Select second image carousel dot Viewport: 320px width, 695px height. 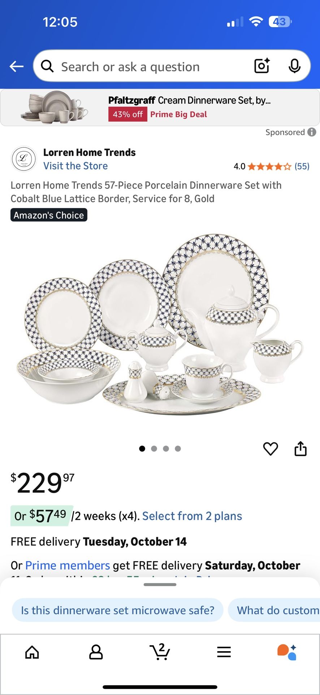[x=154, y=449]
